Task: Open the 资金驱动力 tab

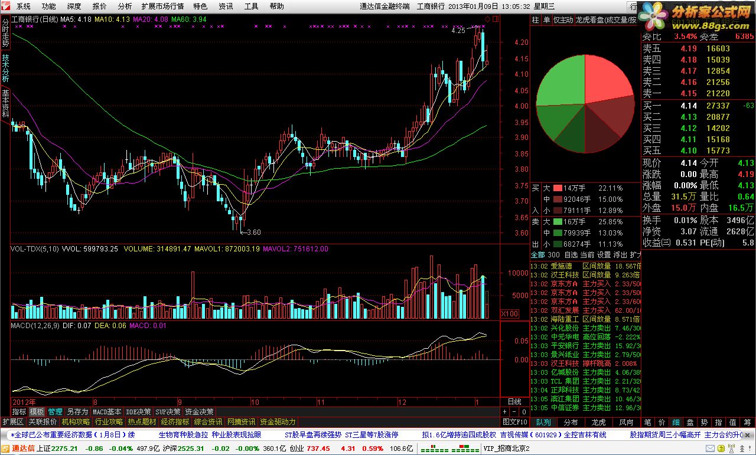Action: (278, 422)
